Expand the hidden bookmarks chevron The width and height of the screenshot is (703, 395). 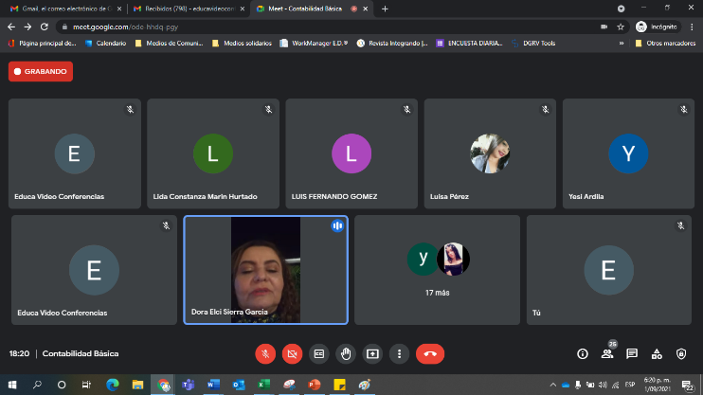[622, 43]
